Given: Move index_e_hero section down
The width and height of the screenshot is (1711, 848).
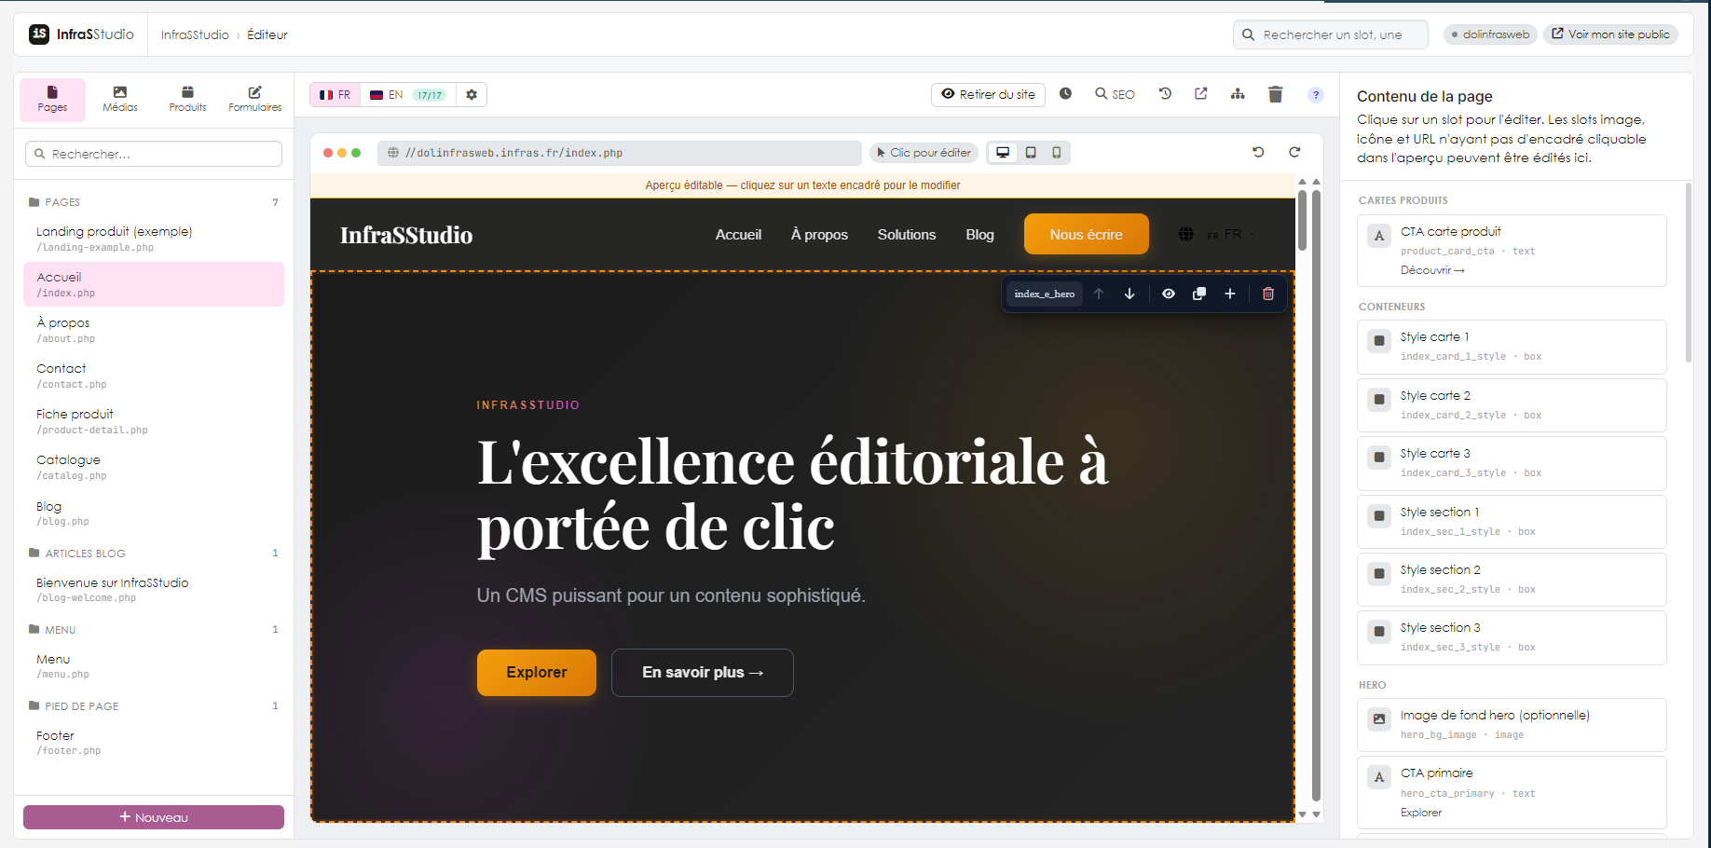Looking at the screenshot, I should point(1129,294).
